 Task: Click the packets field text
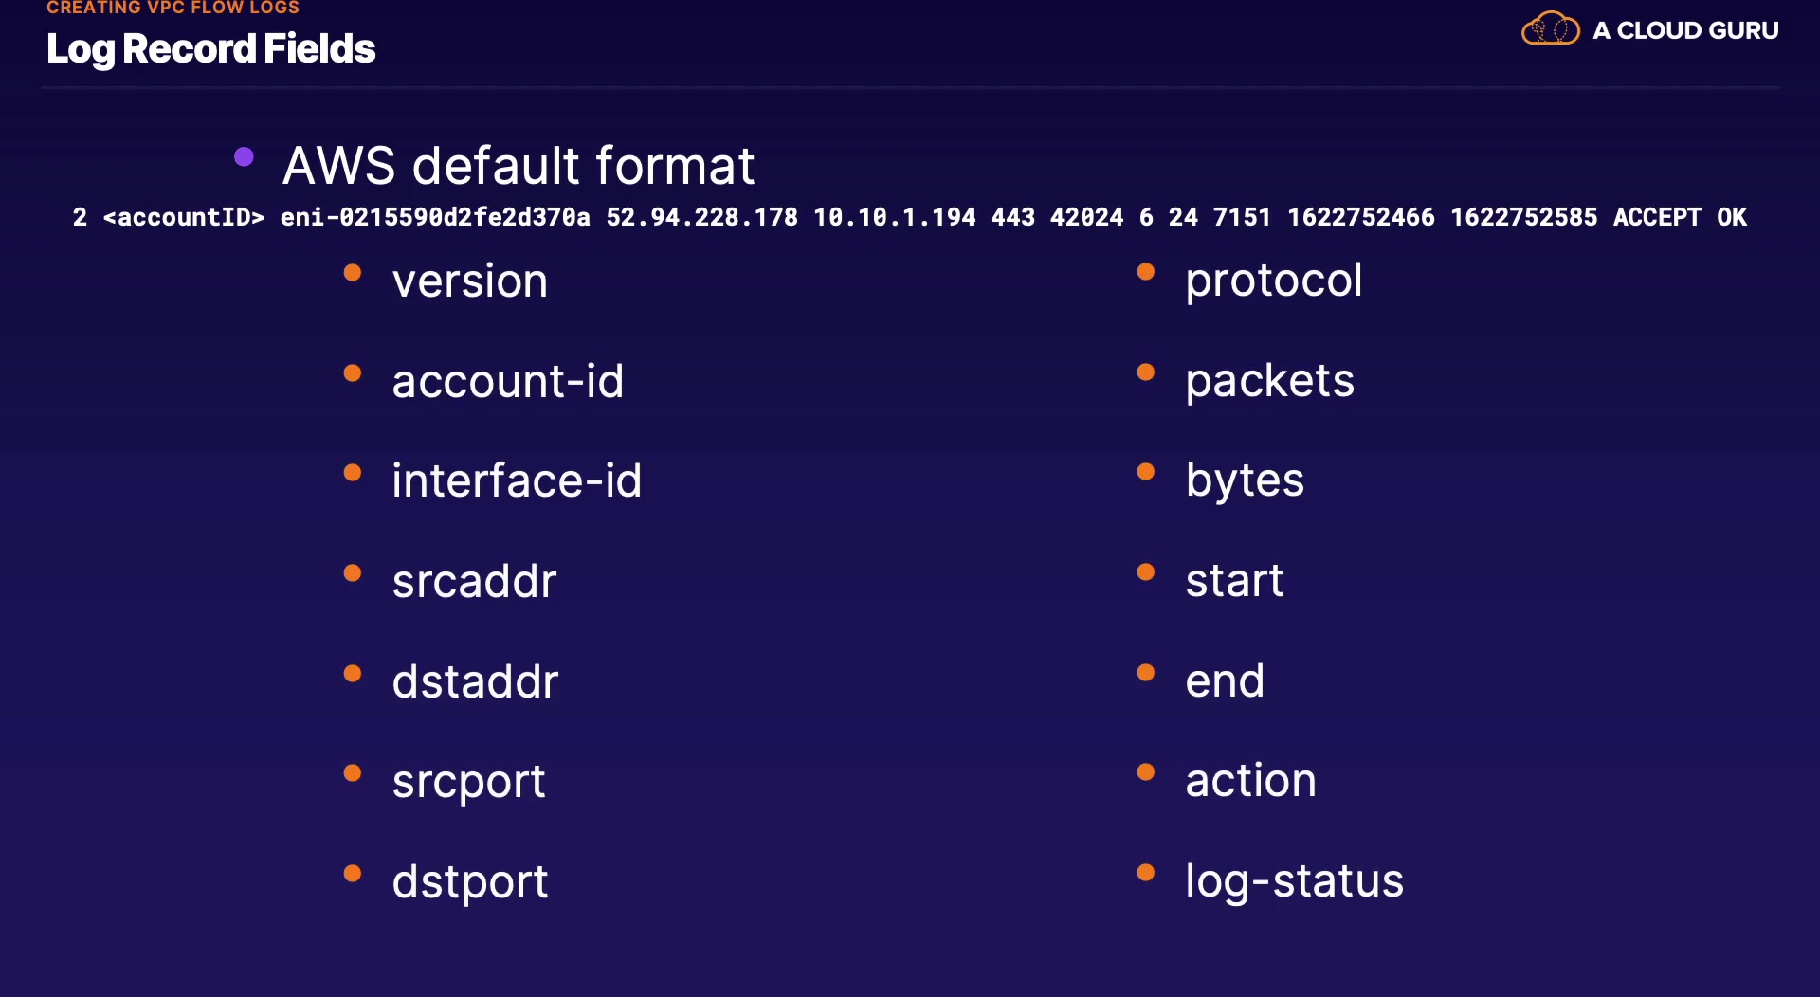tap(1269, 381)
